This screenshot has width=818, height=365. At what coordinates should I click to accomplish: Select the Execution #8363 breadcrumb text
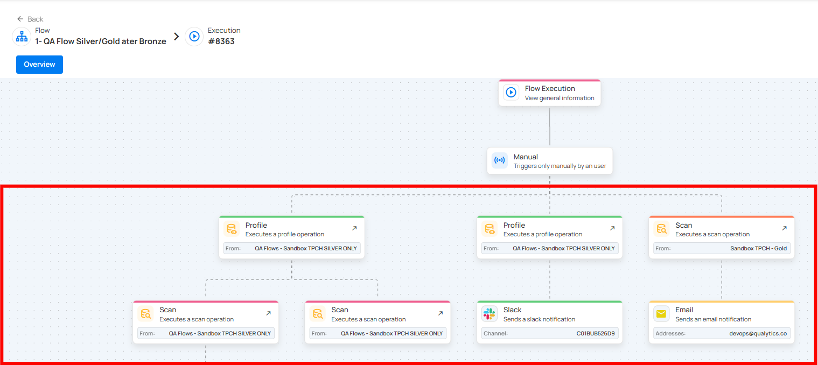[x=221, y=41]
